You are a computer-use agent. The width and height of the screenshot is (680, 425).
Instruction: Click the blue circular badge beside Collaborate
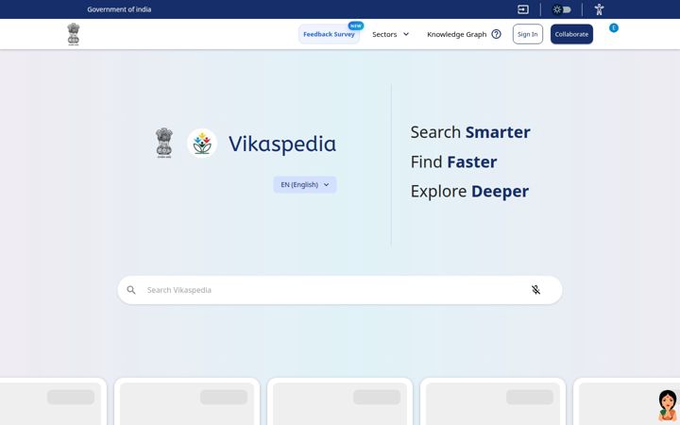[x=614, y=27]
